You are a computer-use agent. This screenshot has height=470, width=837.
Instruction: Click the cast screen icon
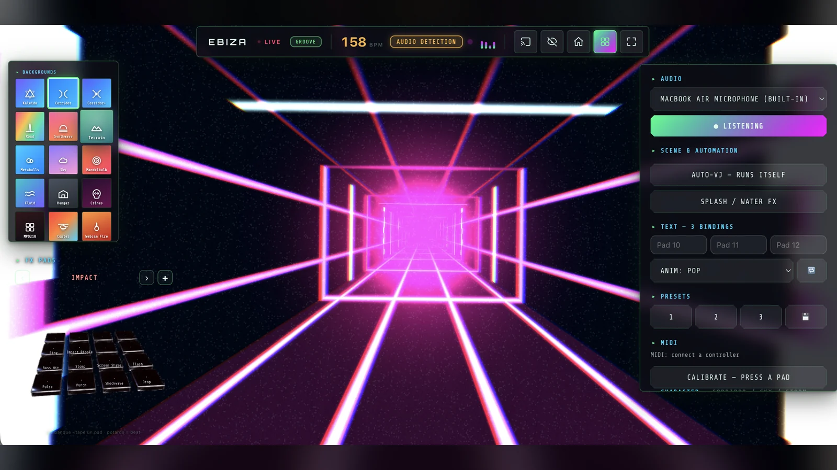(x=526, y=42)
